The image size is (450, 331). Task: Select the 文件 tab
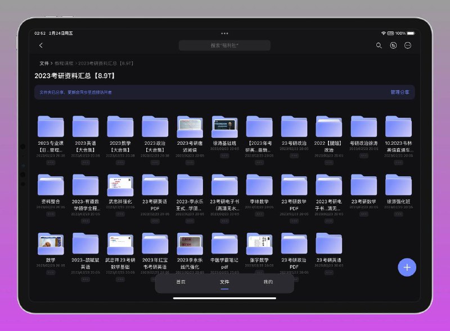tap(224, 282)
